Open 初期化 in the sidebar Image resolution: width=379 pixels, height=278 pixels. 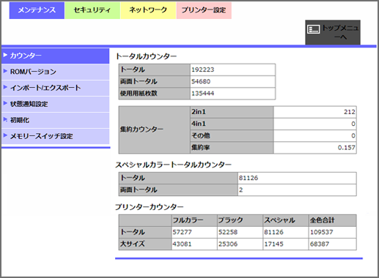[56, 120]
